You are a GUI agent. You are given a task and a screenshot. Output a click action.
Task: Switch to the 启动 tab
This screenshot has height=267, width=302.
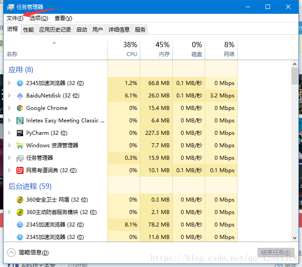[82, 30]
